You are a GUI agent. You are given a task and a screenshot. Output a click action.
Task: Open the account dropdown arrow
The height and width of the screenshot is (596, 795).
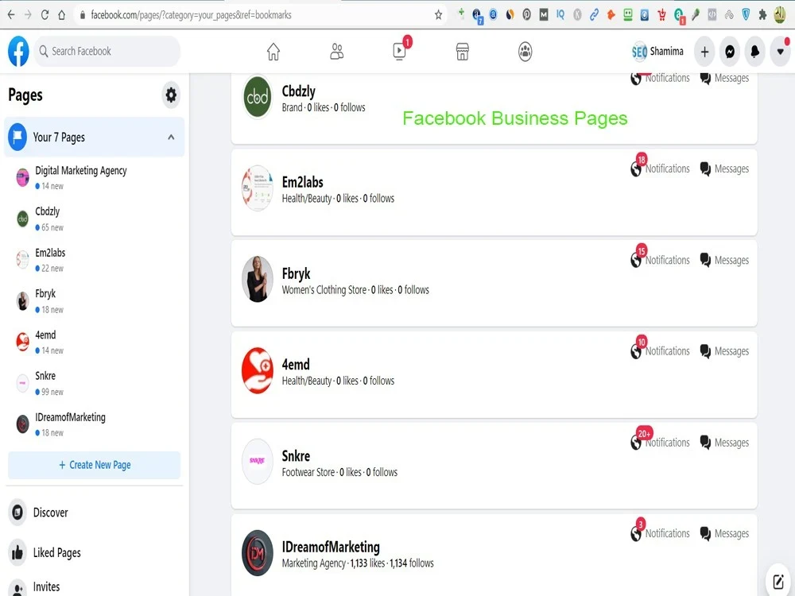781,51
